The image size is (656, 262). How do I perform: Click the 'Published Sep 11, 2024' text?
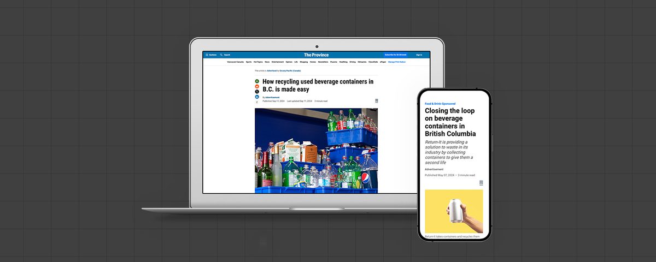(273, 101)
